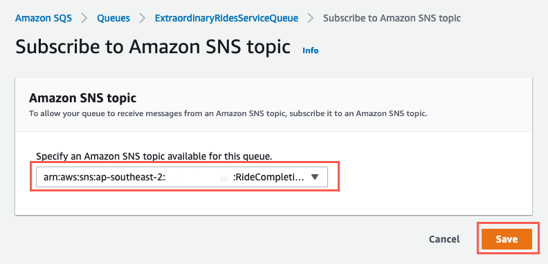Click the Info link beside the page title
Screen dimensions: 548x264
tap(311, 50)
